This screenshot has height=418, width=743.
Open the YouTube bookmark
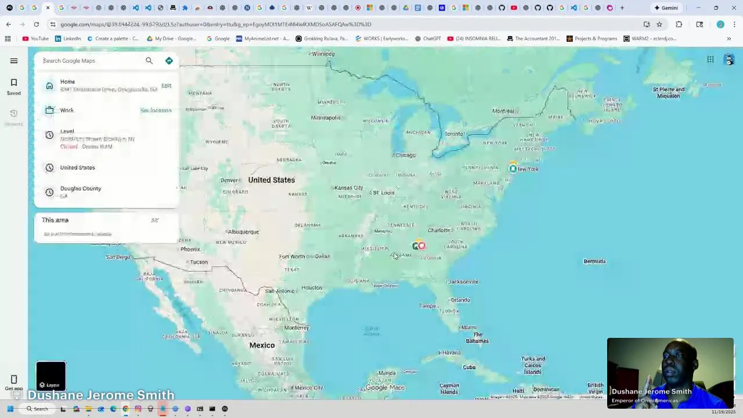(35, 39)
